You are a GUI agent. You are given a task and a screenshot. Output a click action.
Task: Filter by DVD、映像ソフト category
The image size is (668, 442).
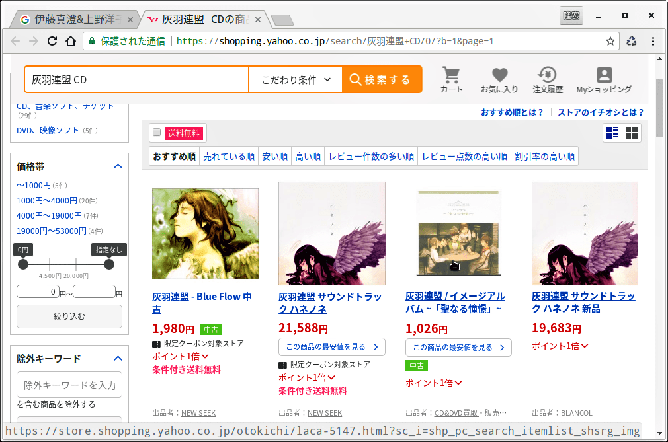48,131
